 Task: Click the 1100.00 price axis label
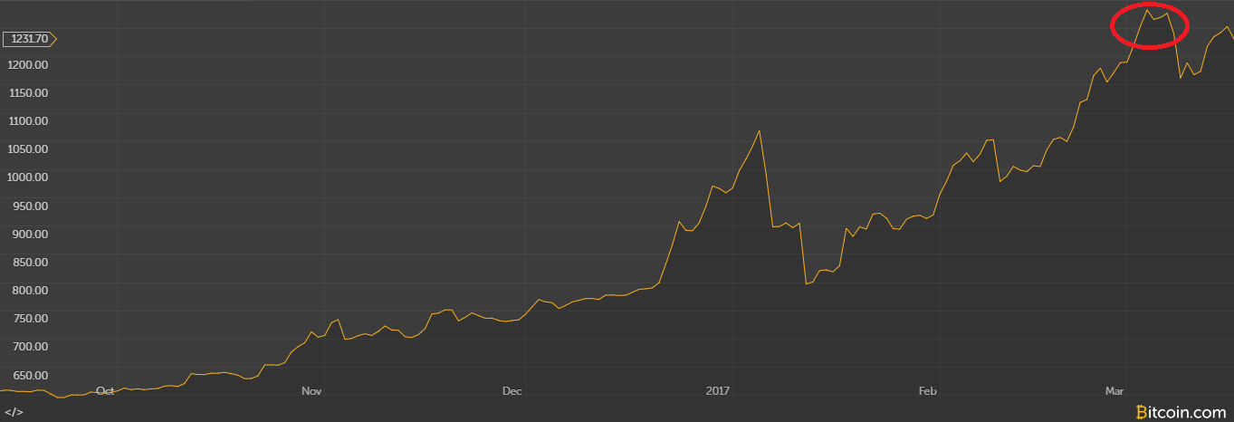[30, 120]
